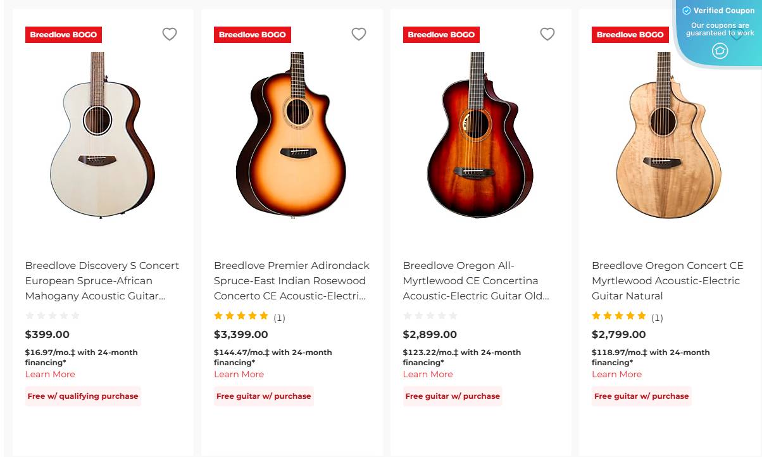Click the heart icon on Discovery S Concert

click(x=170, y=34)
